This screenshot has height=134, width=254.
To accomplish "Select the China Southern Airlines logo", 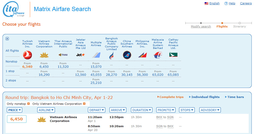I will [x=127, y=55].
